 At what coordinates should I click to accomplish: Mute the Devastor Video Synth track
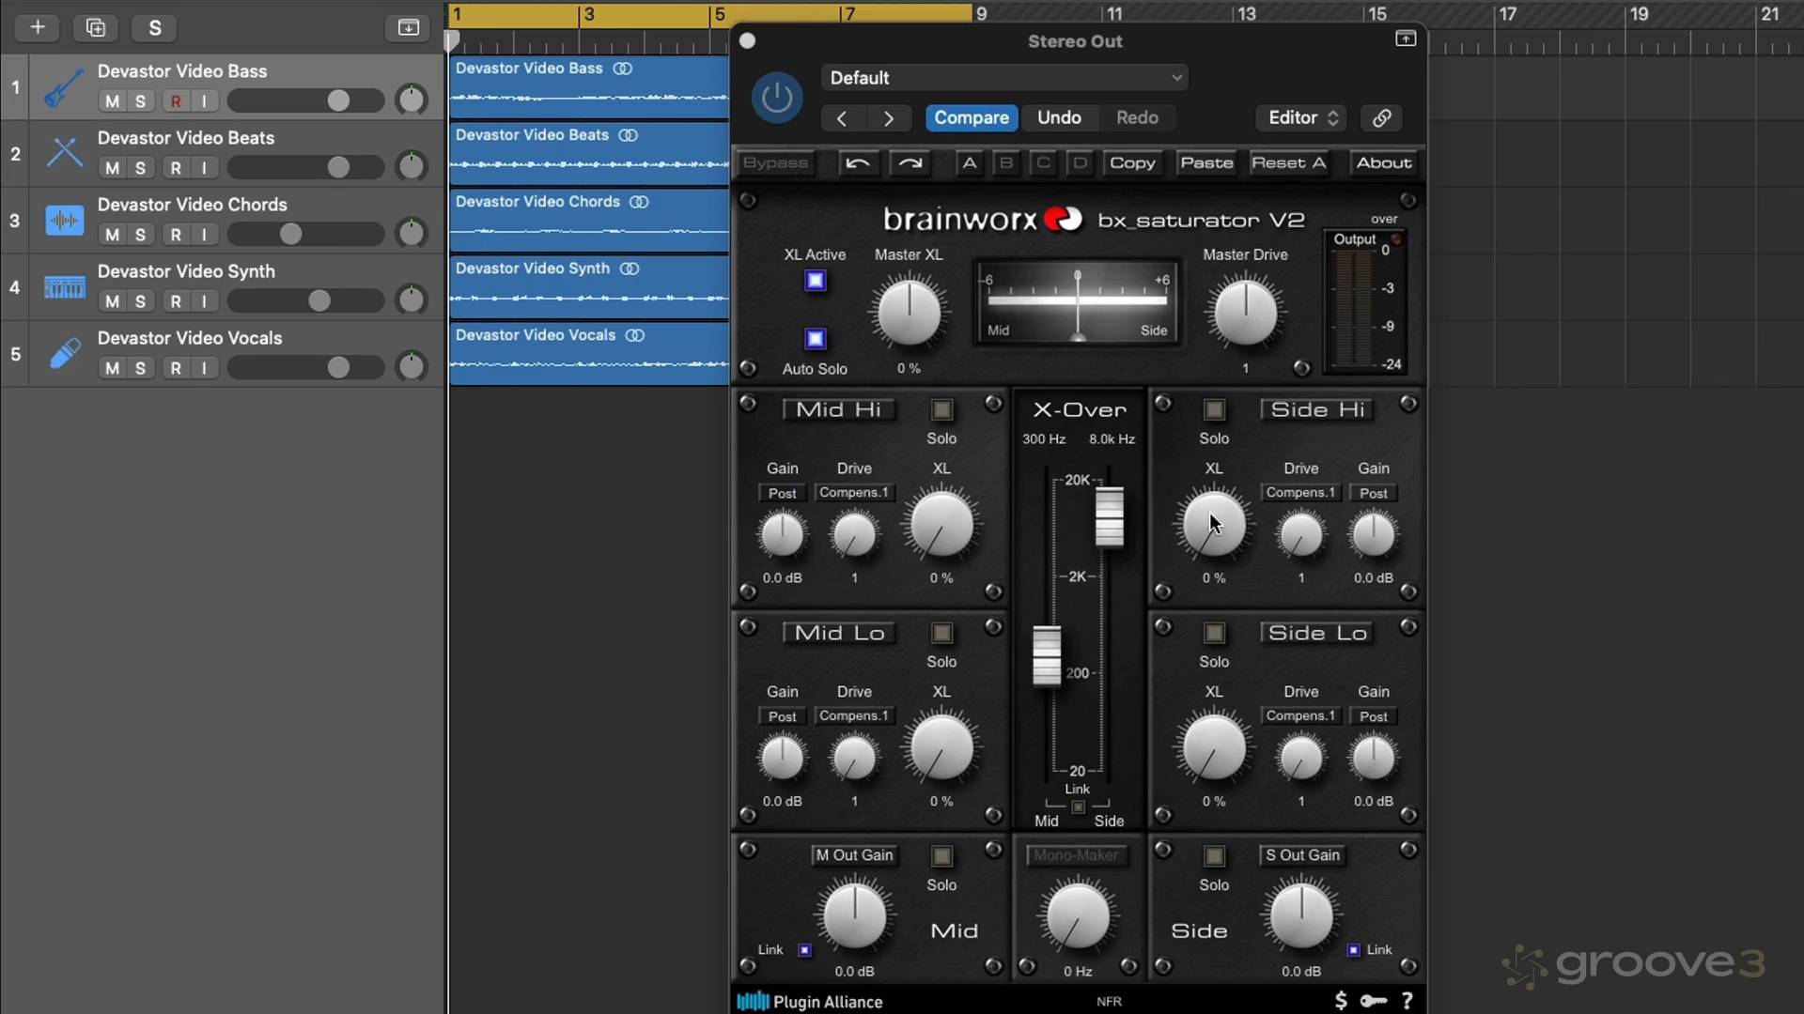coord(113,301)
